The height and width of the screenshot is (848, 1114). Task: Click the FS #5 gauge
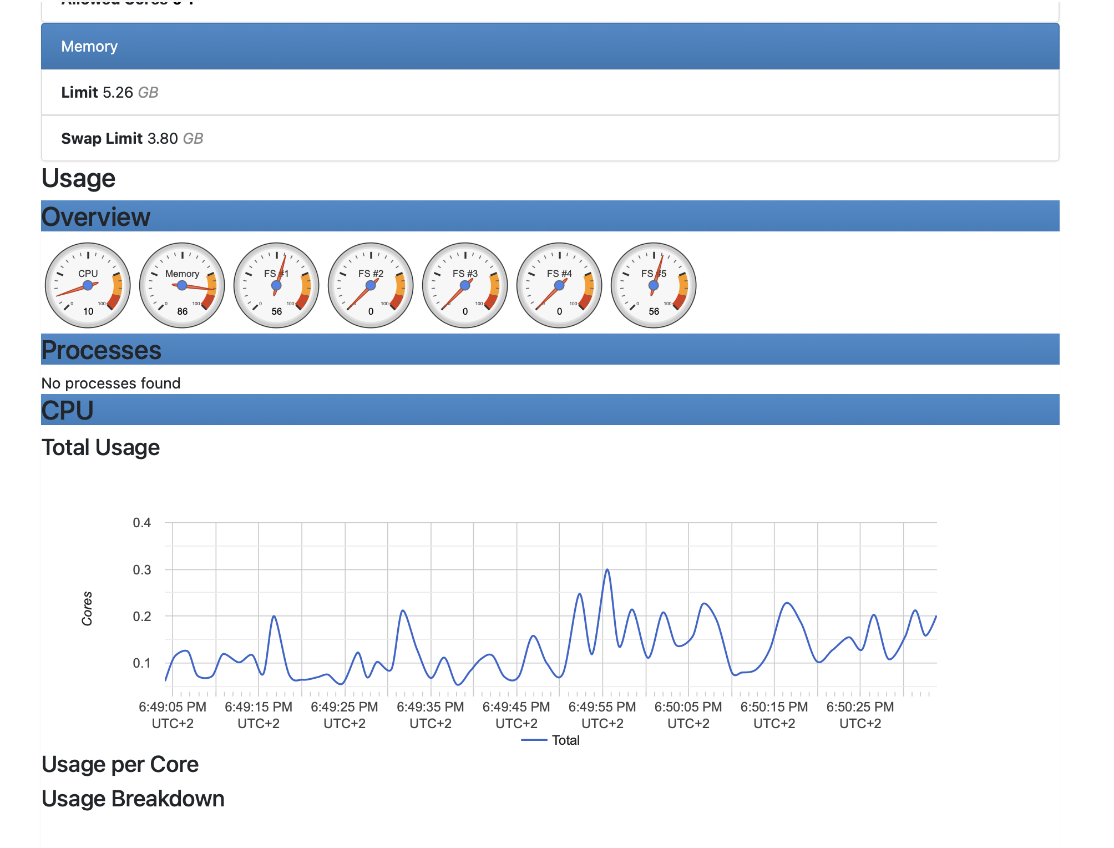654,285
